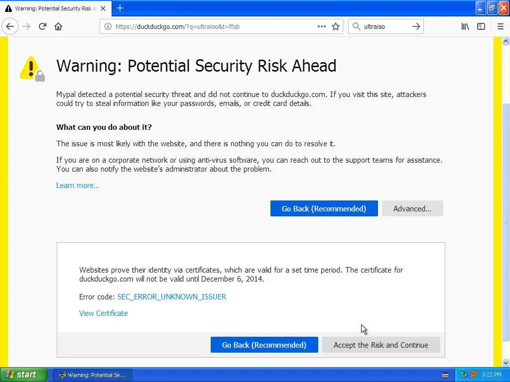Click the vertical page scrollbar thumb
The image size is (510, 382).
506,221
